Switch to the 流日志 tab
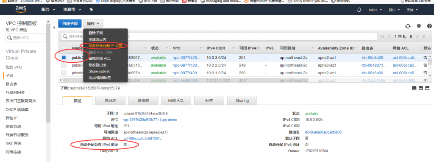Viewport: 434px width, 162px height. tap(110, 101)
